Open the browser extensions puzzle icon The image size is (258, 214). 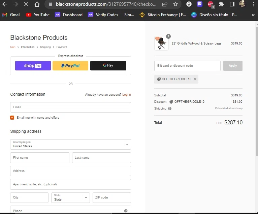coord(221,4)
